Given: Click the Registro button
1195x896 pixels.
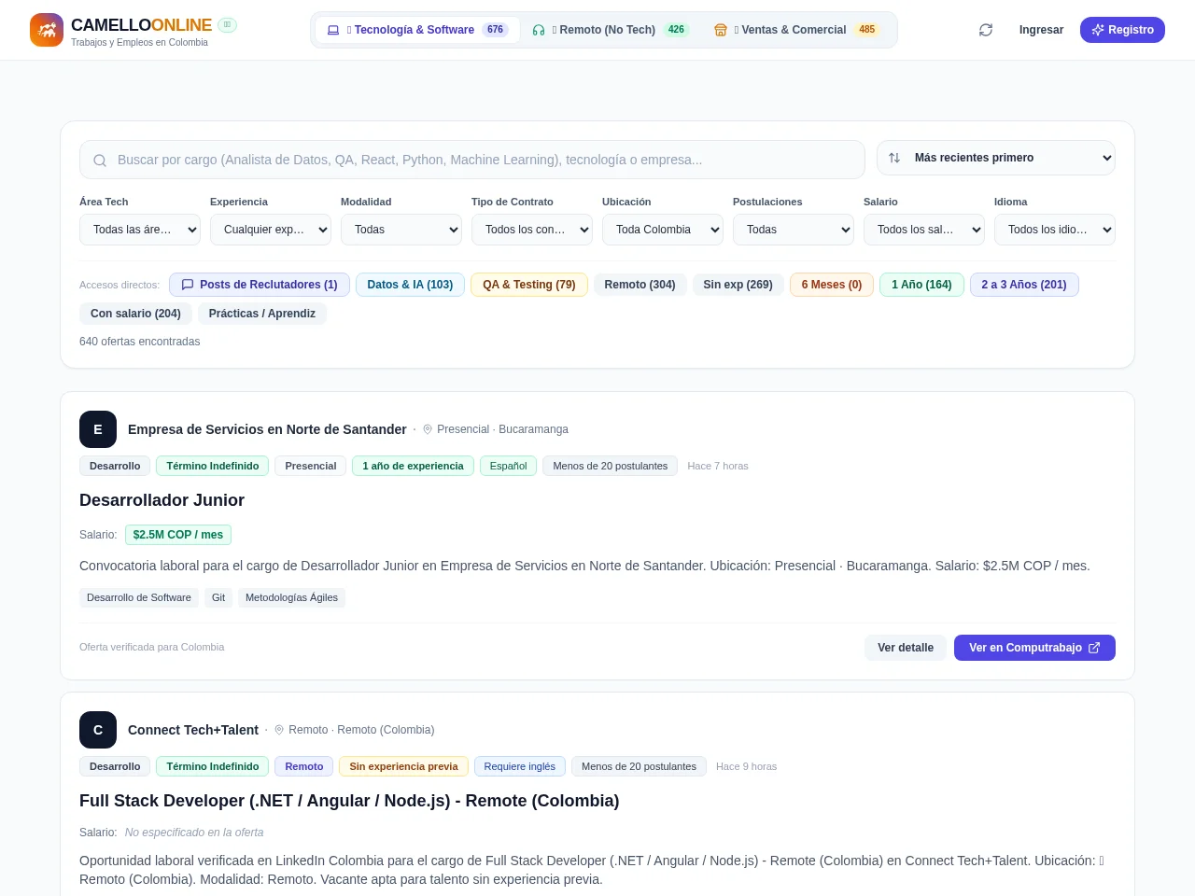Looking at the screenshot, I should coord(1122,30).
